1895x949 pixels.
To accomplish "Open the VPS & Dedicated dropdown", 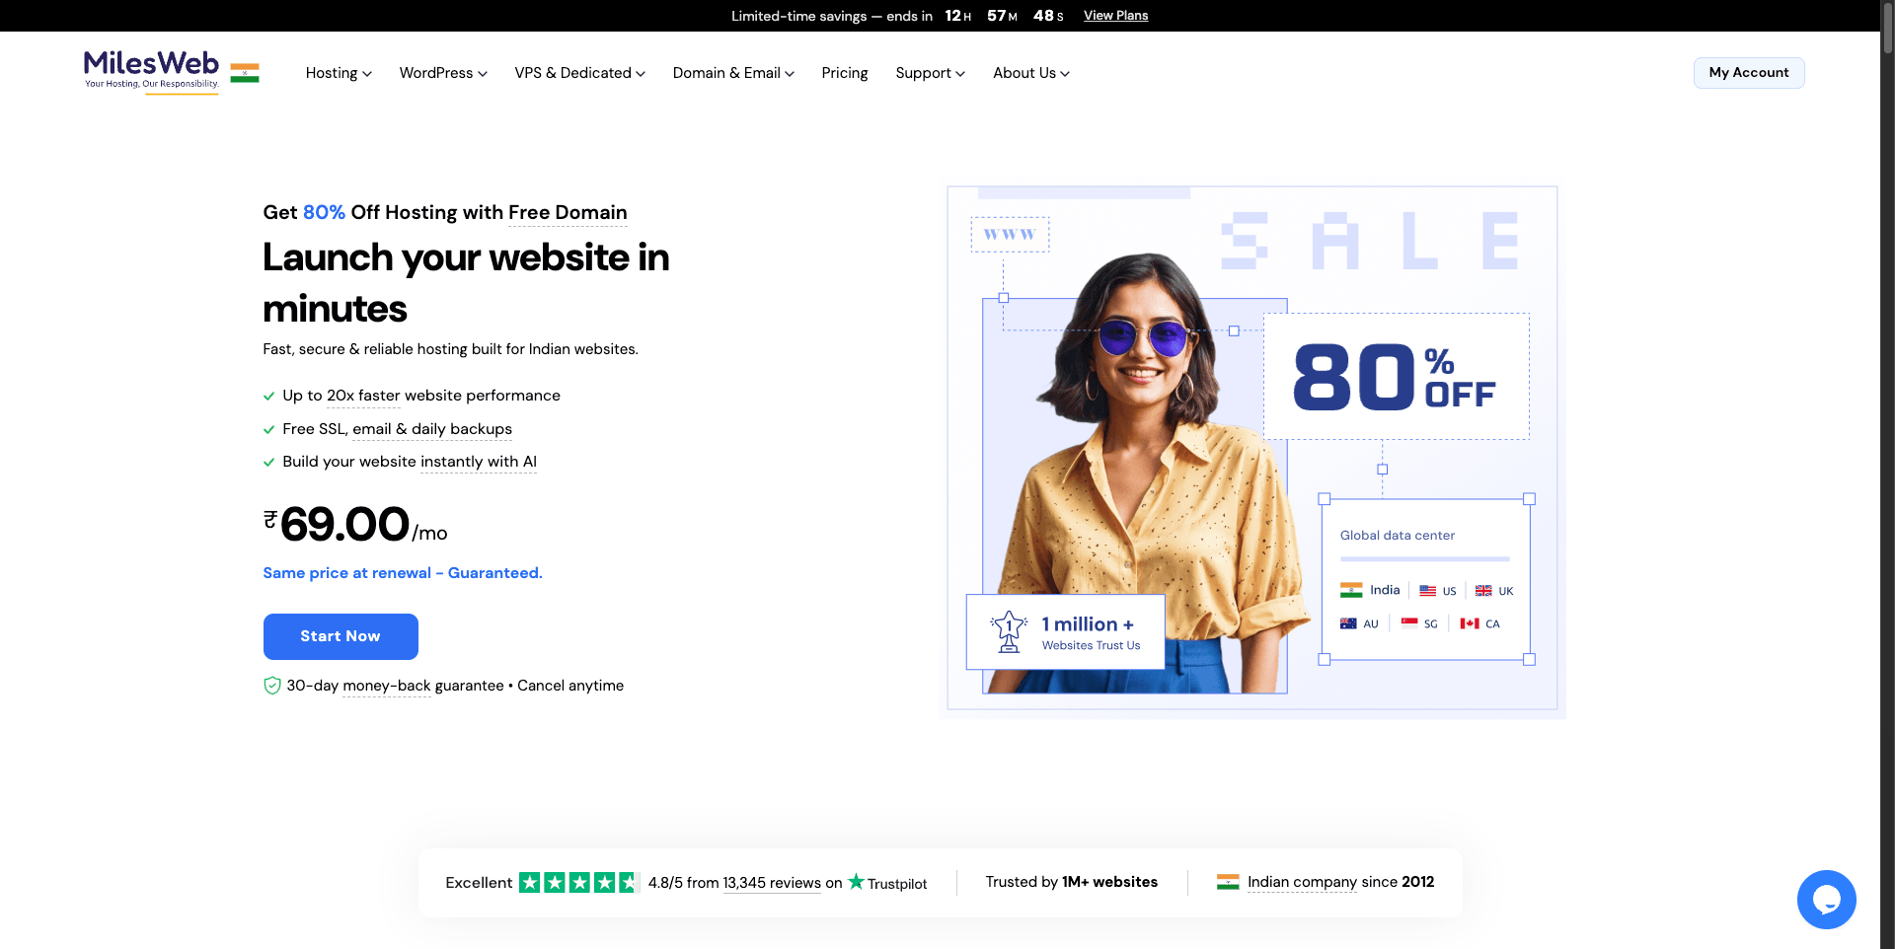I will click(579, 73).
